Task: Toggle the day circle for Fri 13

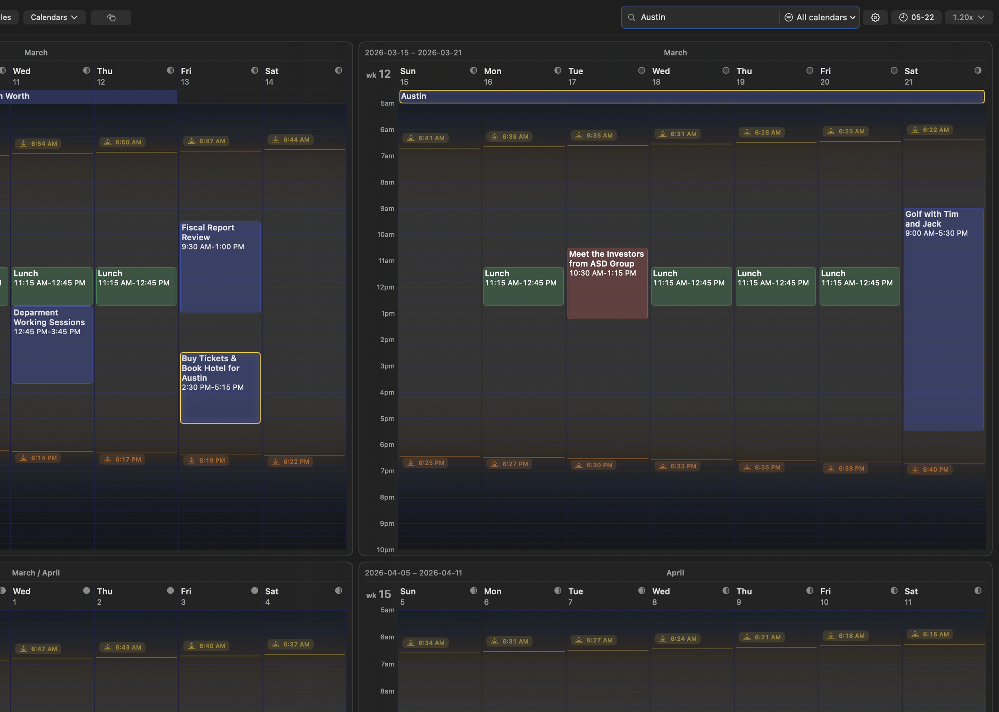Action: (255, 71)
